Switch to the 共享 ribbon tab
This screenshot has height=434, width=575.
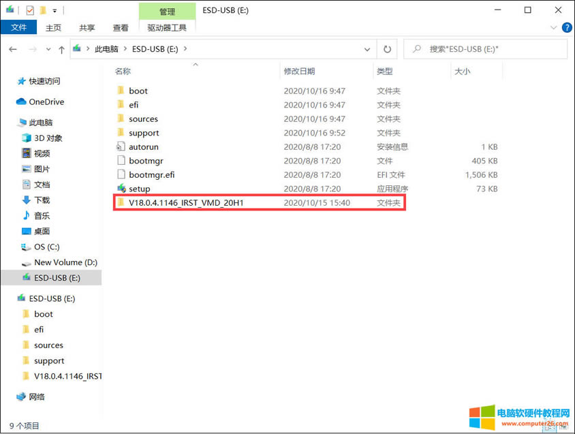click(x=87, y=27)
